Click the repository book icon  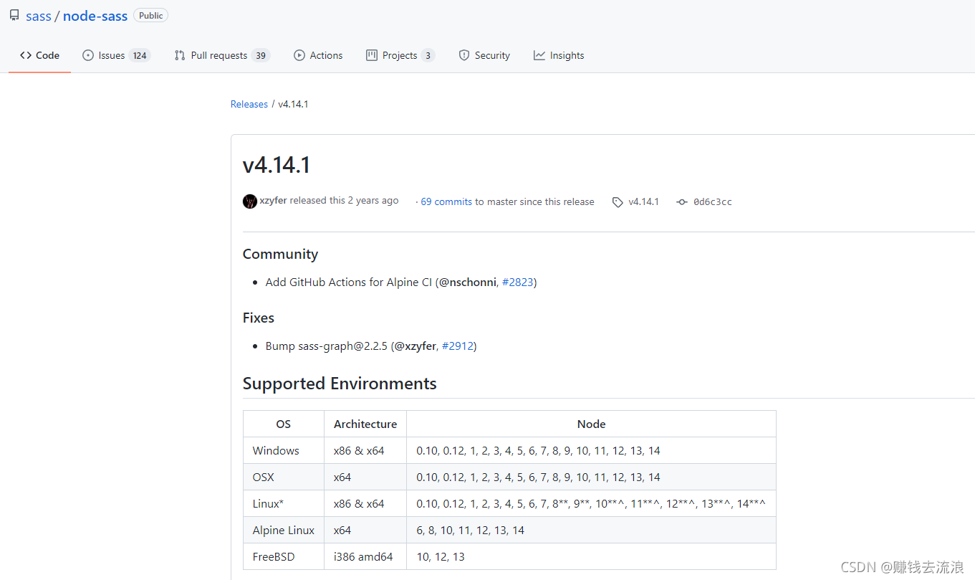(x=14, y=15)
